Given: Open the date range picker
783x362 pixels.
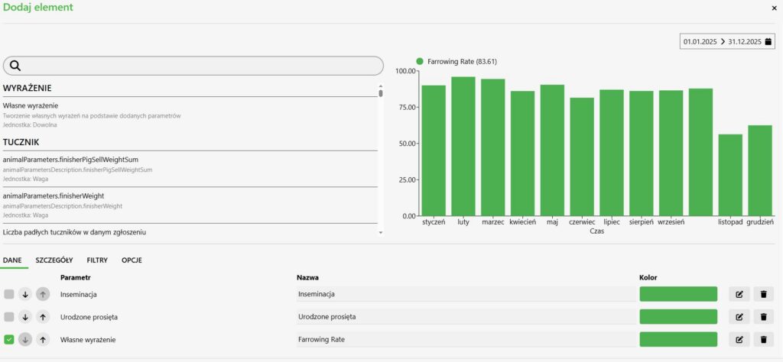Looking at the screenshot, I should pos(727,41).
